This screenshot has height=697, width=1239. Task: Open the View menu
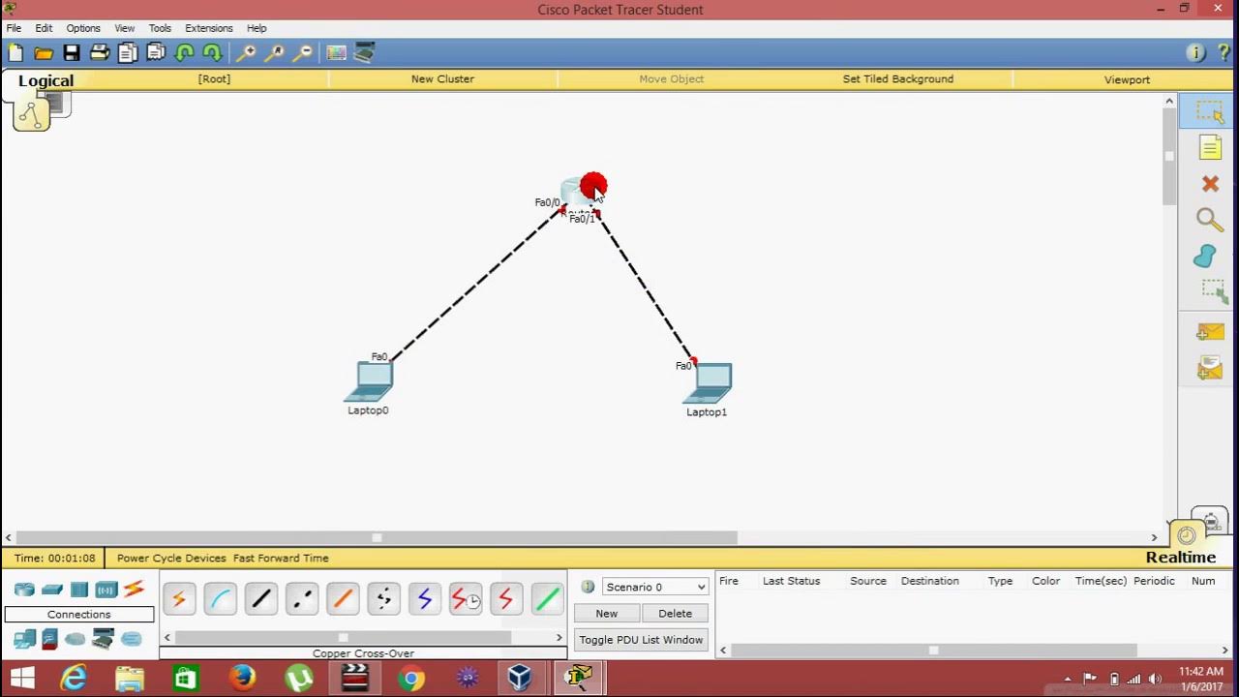tap(125, 28)
